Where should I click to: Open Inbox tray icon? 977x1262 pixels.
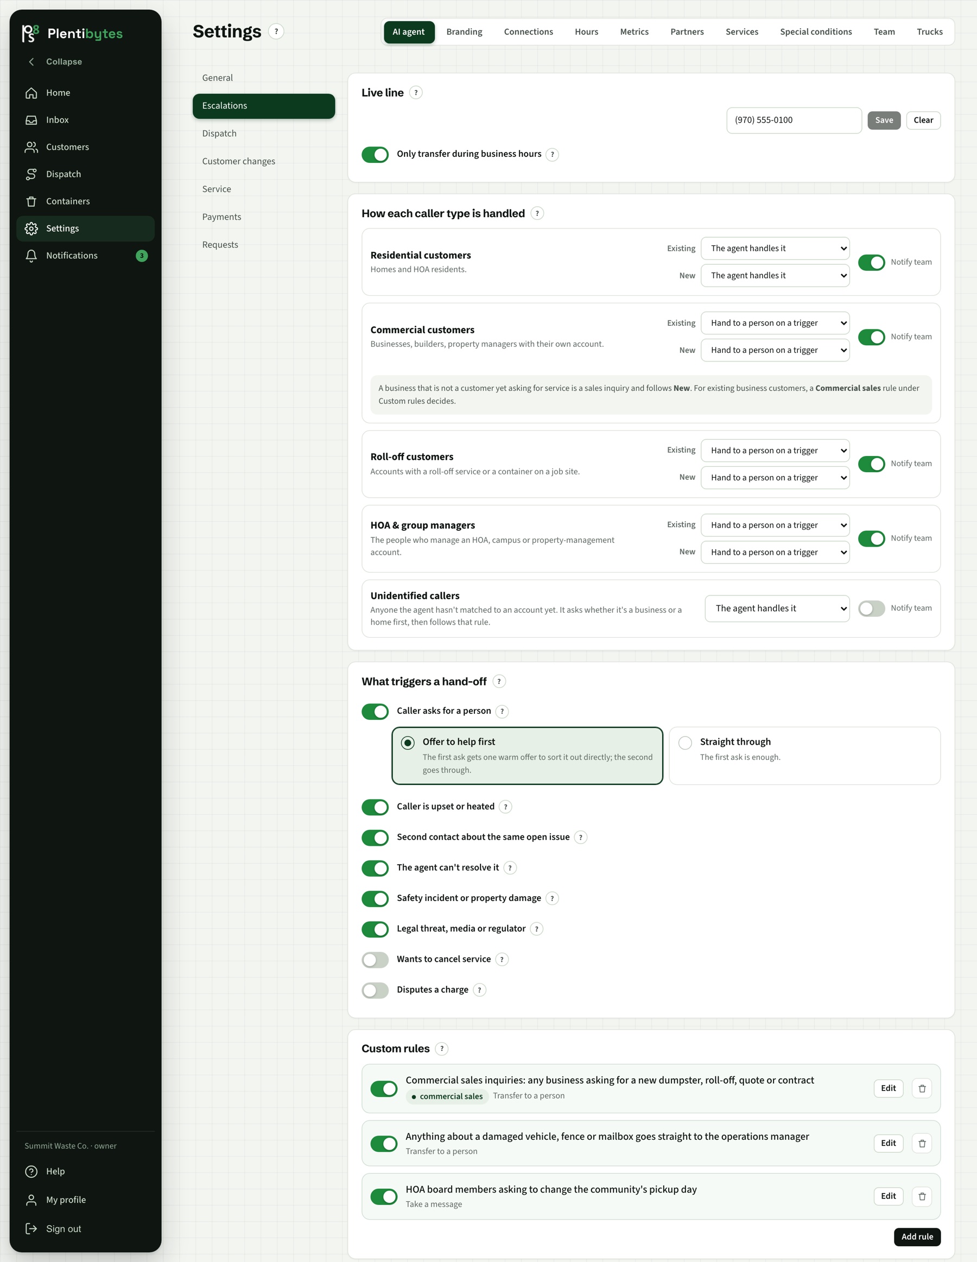click(31, 120)
